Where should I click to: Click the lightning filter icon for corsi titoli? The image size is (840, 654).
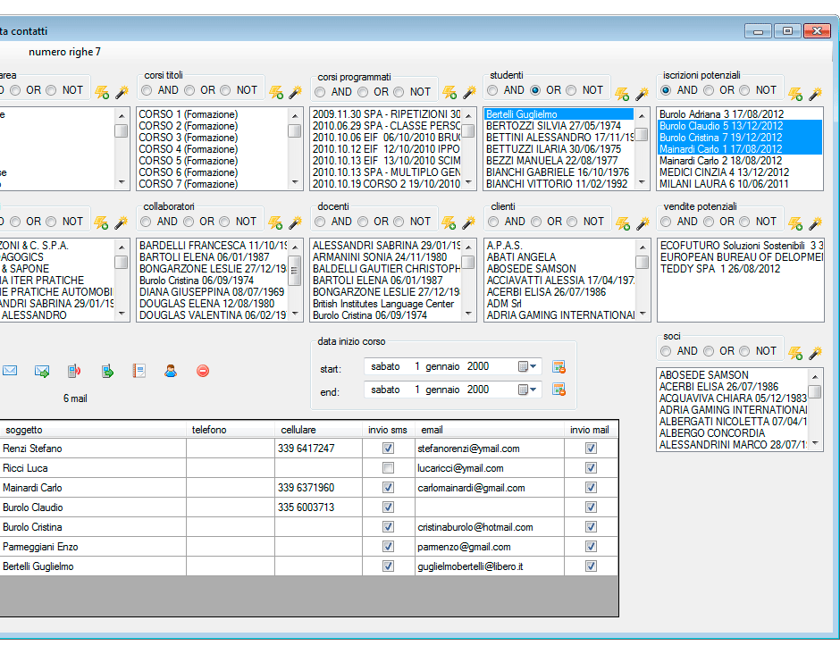point(276,92)
